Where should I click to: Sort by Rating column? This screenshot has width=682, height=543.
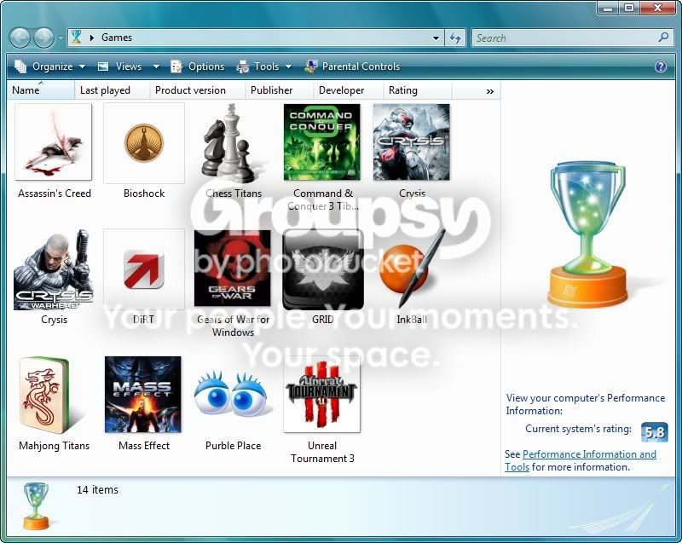pos(418,90)
